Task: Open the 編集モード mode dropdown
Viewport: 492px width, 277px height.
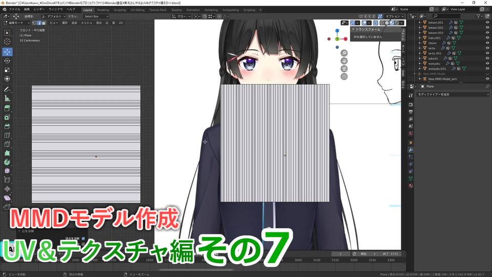Action: click(x=16, y=23)
